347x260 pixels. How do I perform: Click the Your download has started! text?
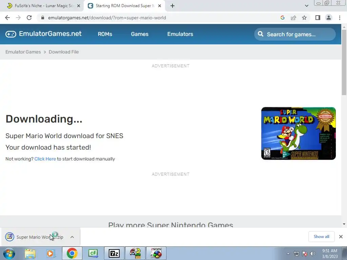[48, 147]
